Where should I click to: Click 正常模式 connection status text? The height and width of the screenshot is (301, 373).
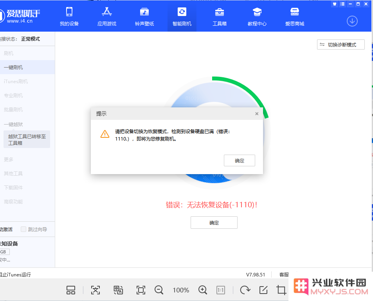pyautogui.click(x=31, y=39)
